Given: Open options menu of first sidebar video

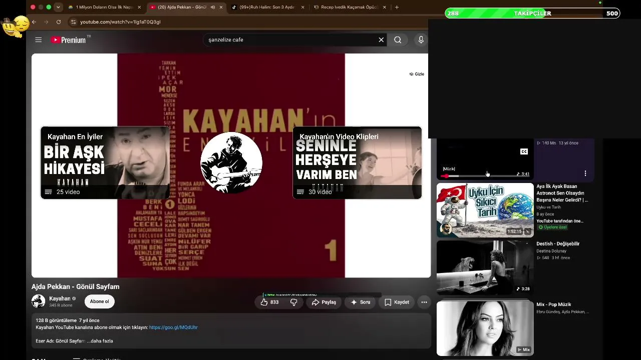Looking at the screenshot, I should tap(585, 173).
